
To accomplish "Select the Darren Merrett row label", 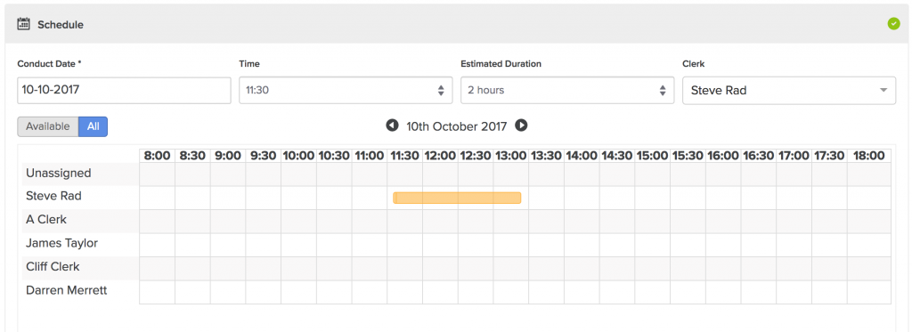I will (x=66, y=290).
